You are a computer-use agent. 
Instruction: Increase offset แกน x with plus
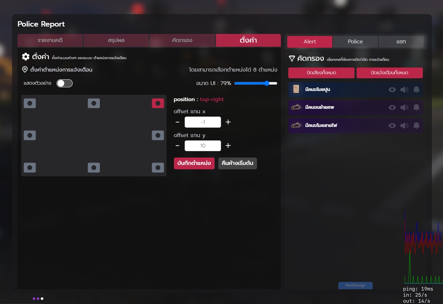(228, 122)
